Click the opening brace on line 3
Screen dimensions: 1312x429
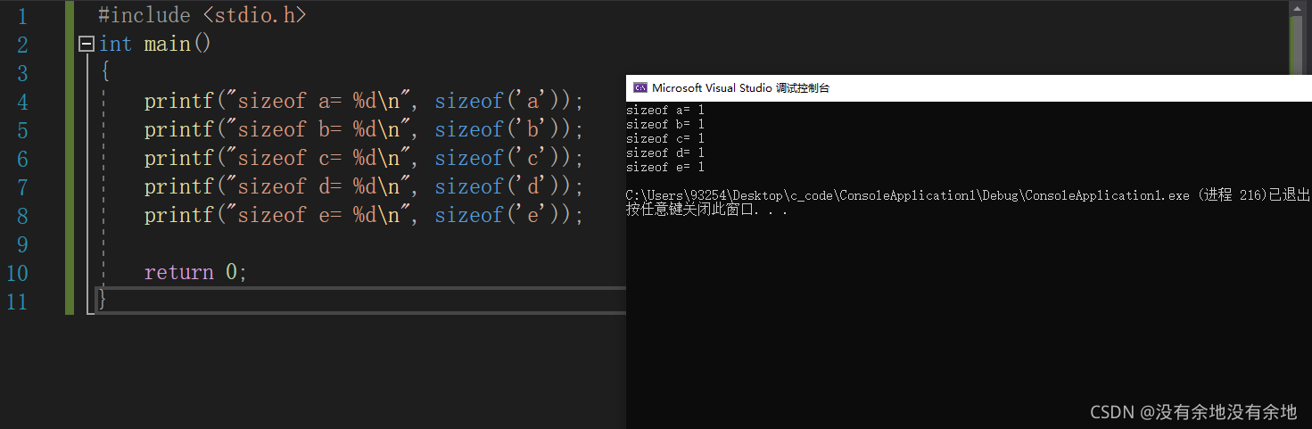(x=104, y=72)
